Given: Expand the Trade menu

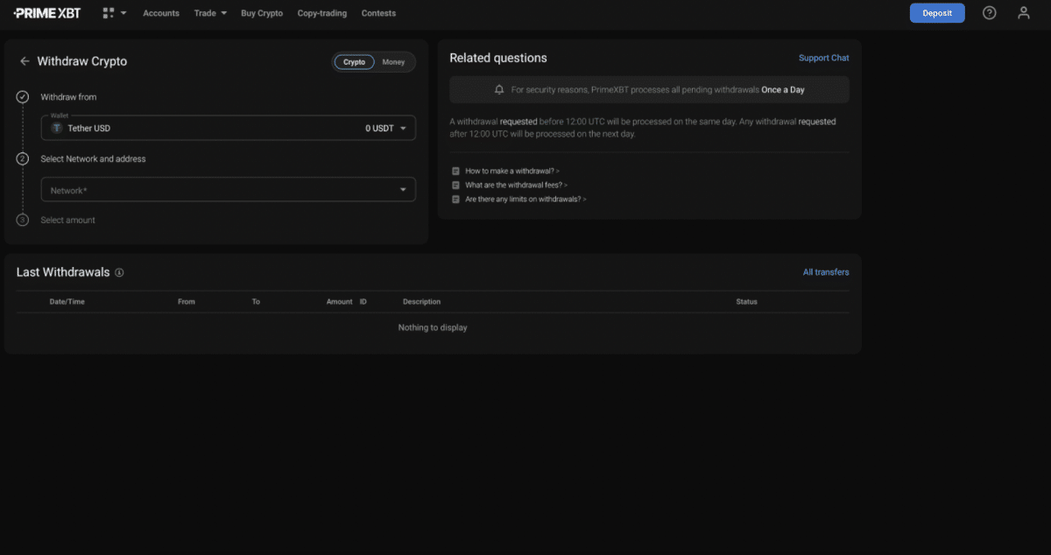Looking at the screenshot, I should pyautogui.click(x=210, y=13).
